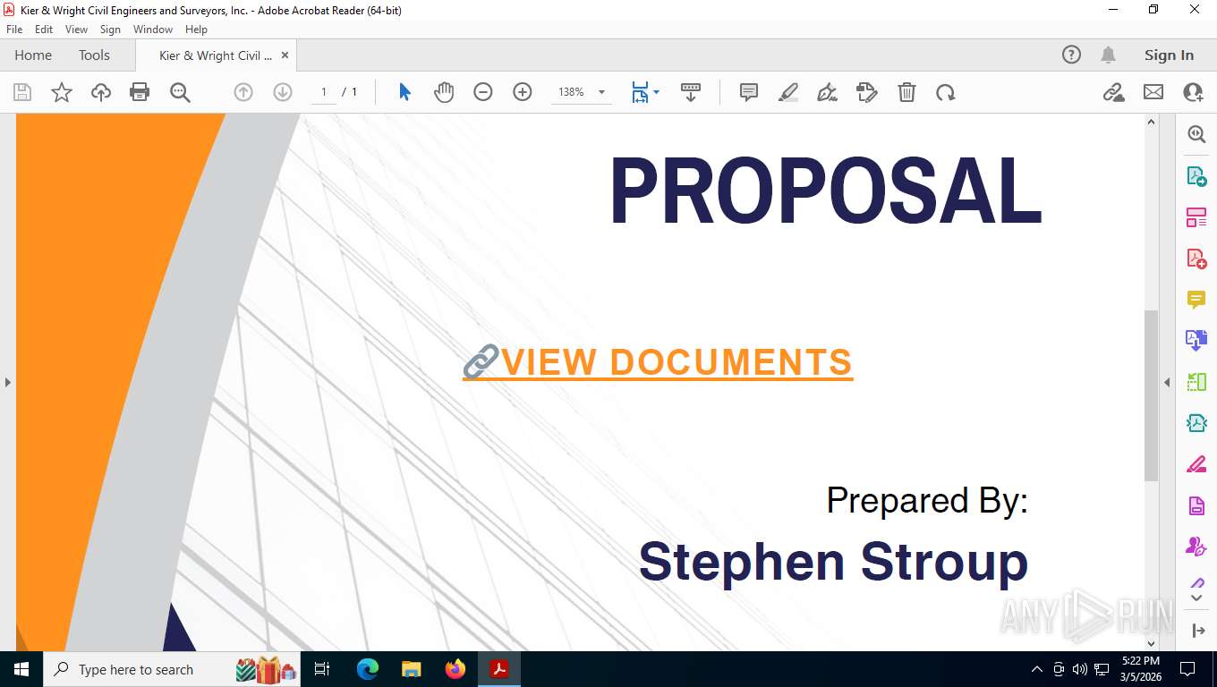Open the green Scan & OCR tool in right pane
The image size is (1217, 687).
click(x=1196, y=382)
